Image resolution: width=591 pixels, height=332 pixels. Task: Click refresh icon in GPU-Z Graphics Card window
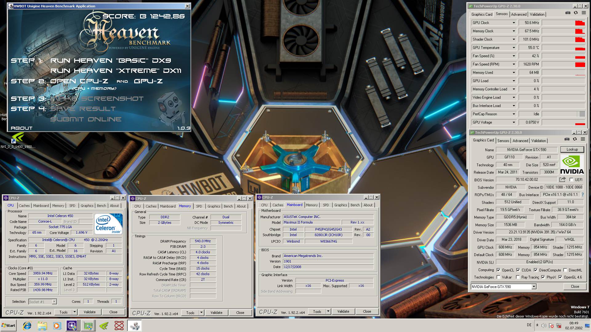(575, 139)
